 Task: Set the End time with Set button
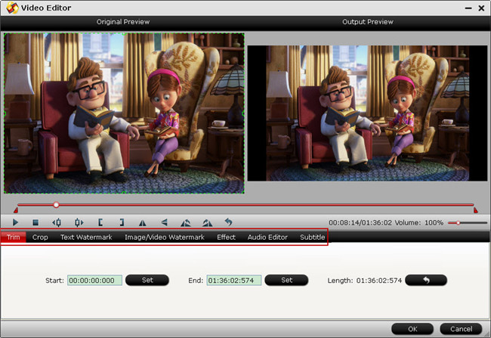[286, 280]
